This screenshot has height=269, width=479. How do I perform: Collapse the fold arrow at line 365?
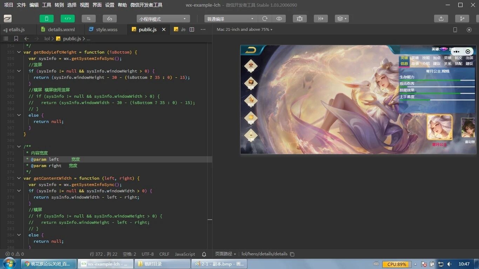pyautogui.click(x=19, y=115)
